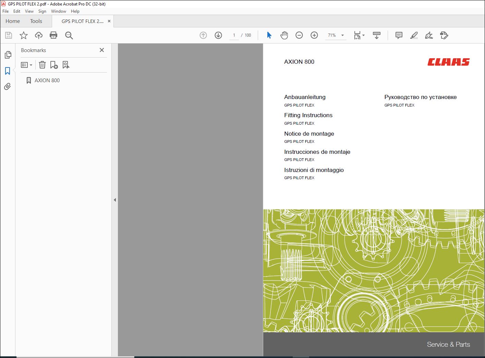Click the Service & Parts footer text
The image size is (485, 358).
448,345
